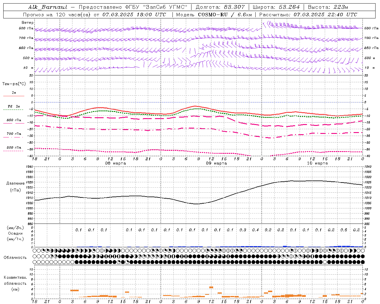Click the 09 марта date label
Viewport: 380px width, 304px height.
[x=216, y=163]
